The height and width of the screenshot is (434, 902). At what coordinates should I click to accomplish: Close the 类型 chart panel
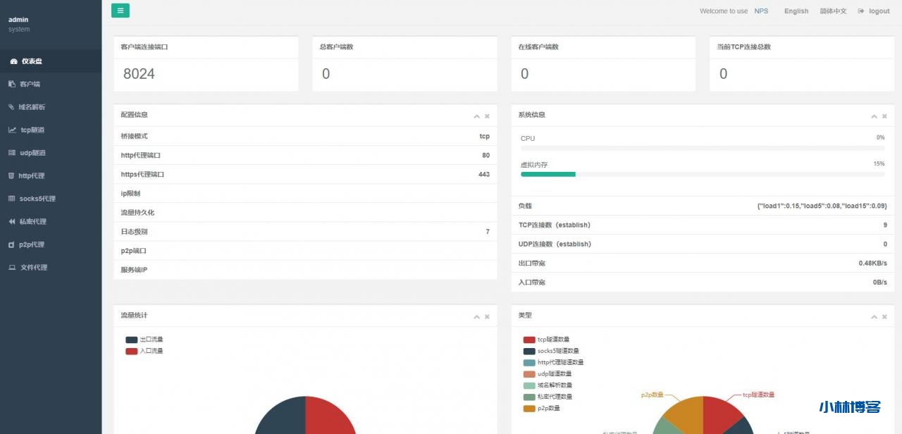(x=884, y=317)
